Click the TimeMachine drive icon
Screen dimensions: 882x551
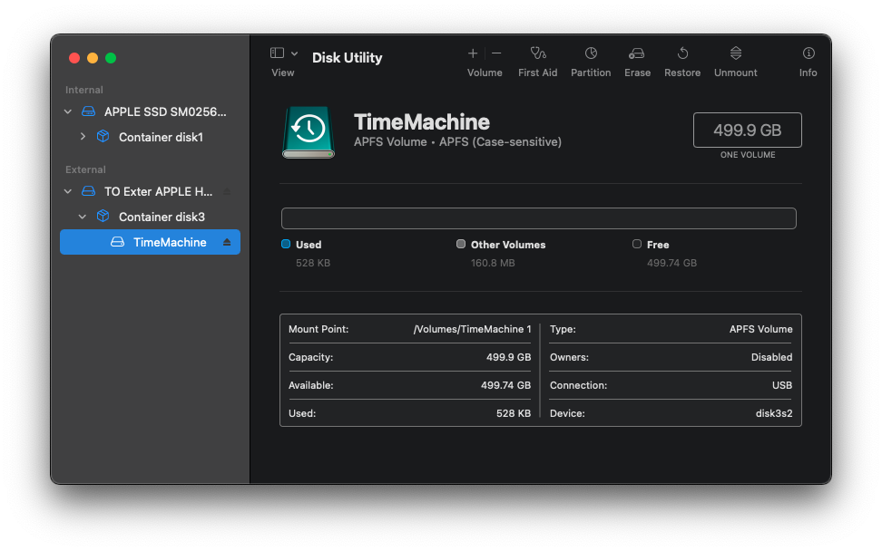tap(309, 132)
